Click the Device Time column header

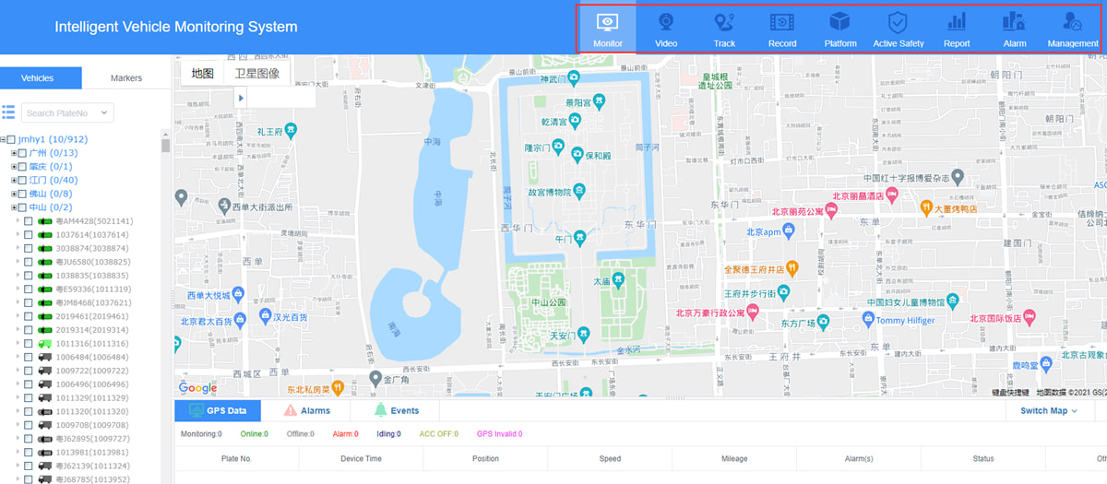click(x=361, y=458)
